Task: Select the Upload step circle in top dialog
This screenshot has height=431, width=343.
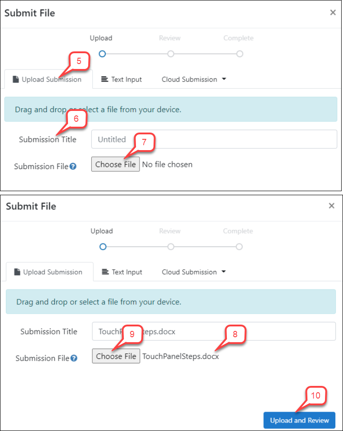Action: (x=102, y=54)
